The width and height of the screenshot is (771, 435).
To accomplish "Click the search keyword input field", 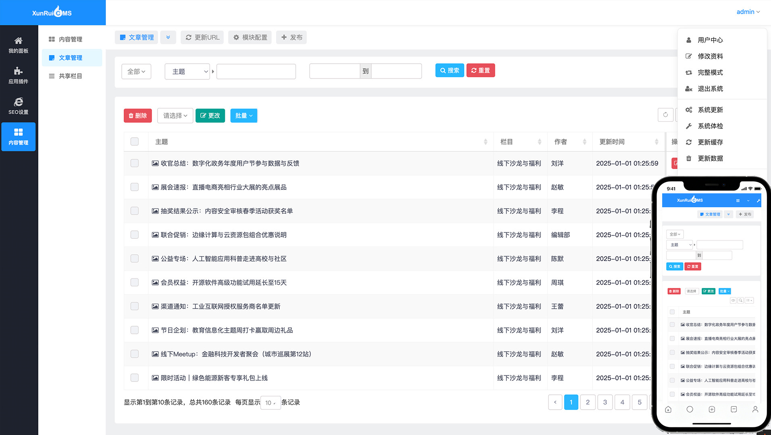I will pyautogui.click(x=256, y=72).
